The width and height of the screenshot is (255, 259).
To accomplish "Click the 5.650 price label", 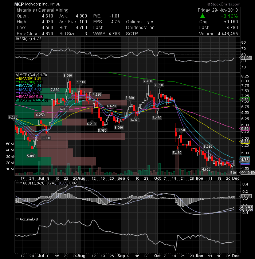I will point(181,130).
